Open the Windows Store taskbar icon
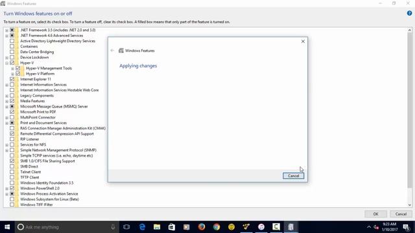The width and height of the screenshot is (415, 233). pos(172,227)
